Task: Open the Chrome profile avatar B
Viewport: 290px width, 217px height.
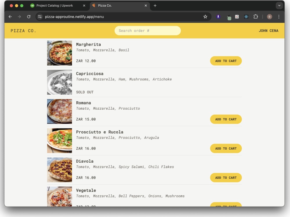Action: tap(269, 17)
